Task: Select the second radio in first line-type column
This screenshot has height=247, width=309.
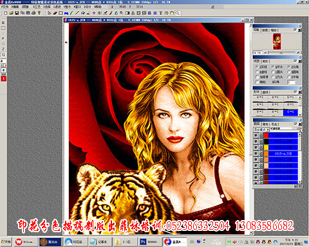Action: pyautogui.click(x=257, y=72)
